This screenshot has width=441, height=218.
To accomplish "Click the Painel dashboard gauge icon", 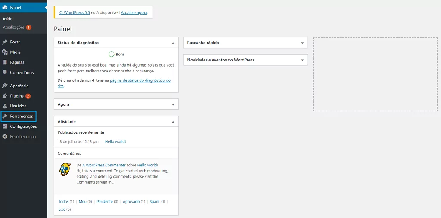I will [x=4, y=8].
